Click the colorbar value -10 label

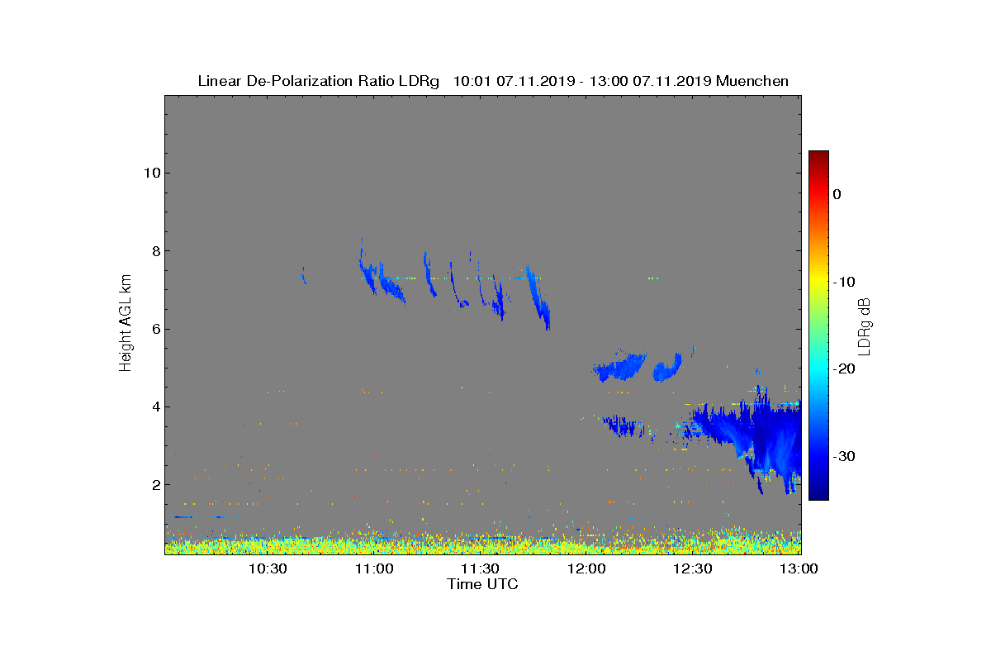tap(843, 282)
